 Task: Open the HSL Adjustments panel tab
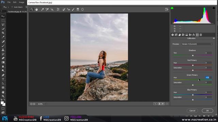pos(183,35)
